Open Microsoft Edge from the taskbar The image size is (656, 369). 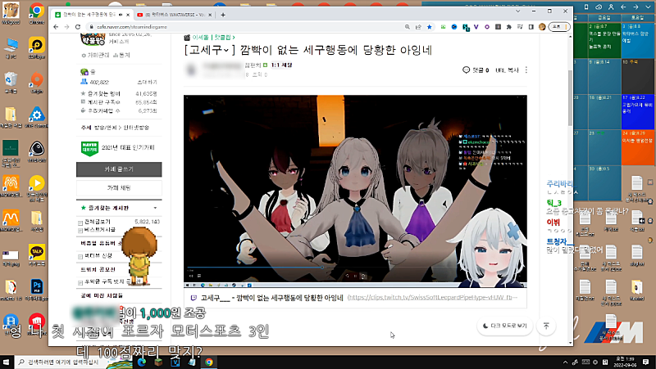click(141, 362)
